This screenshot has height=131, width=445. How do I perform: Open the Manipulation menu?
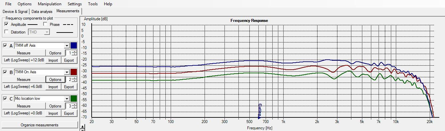tap(49, 4)
